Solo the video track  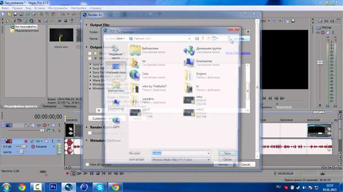tap(59, 125)
